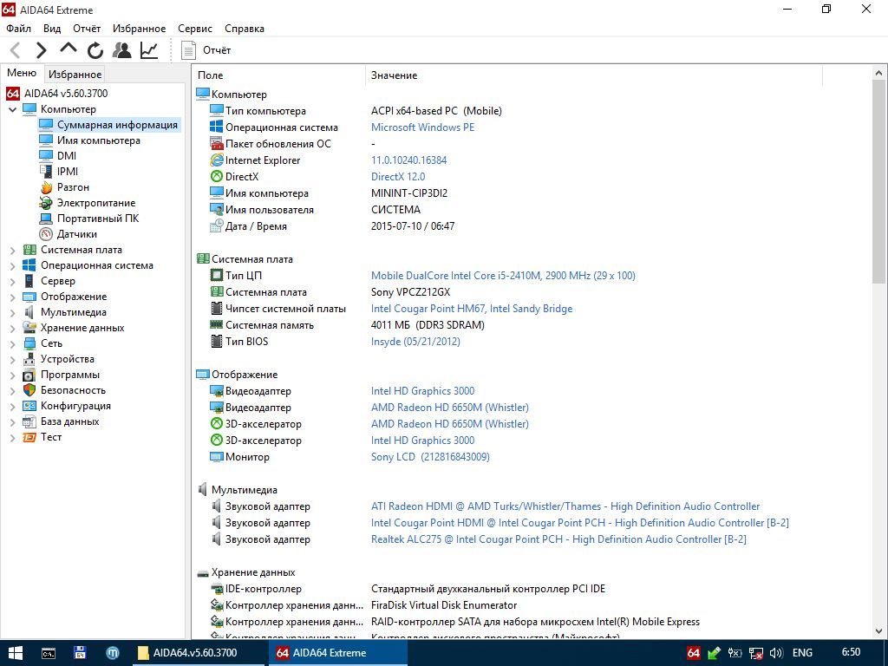888x666 pixels.
Task: Expand the Системная плата tree node
Action: point(12,250)
